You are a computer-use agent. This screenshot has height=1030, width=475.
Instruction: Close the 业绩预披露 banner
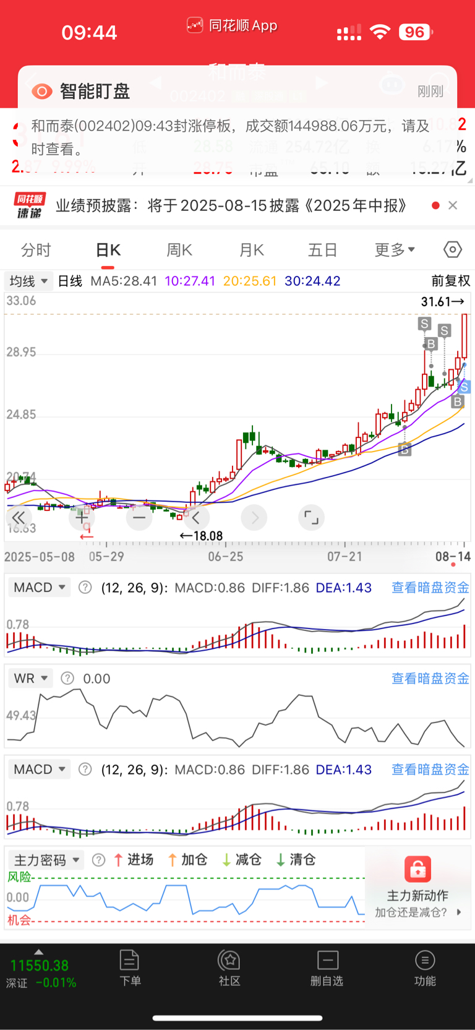tap(453, 205)
